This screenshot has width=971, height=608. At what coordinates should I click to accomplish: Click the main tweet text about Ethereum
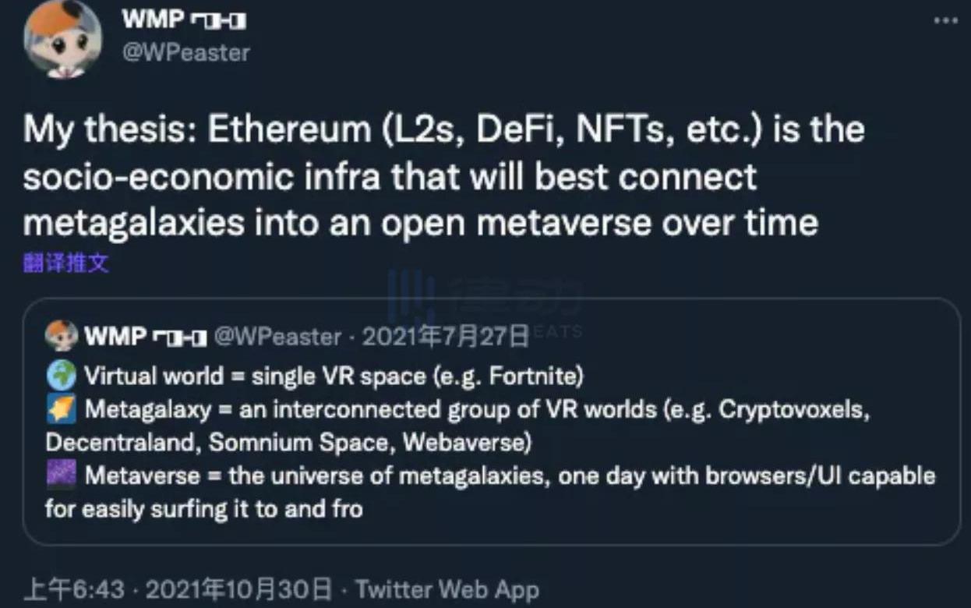click(443, 176)
